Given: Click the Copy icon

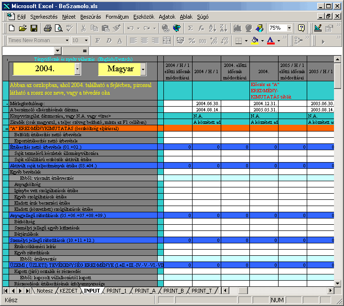Looking at the screenshot, I should point(94,28).
